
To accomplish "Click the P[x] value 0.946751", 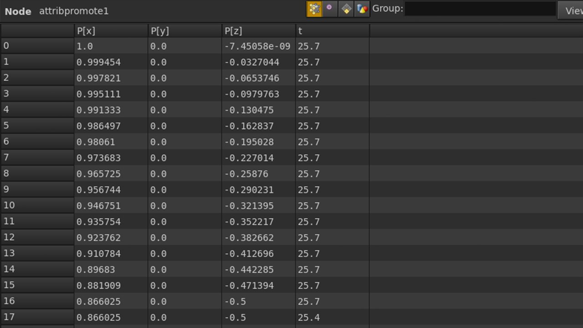I will click(98, 206).
